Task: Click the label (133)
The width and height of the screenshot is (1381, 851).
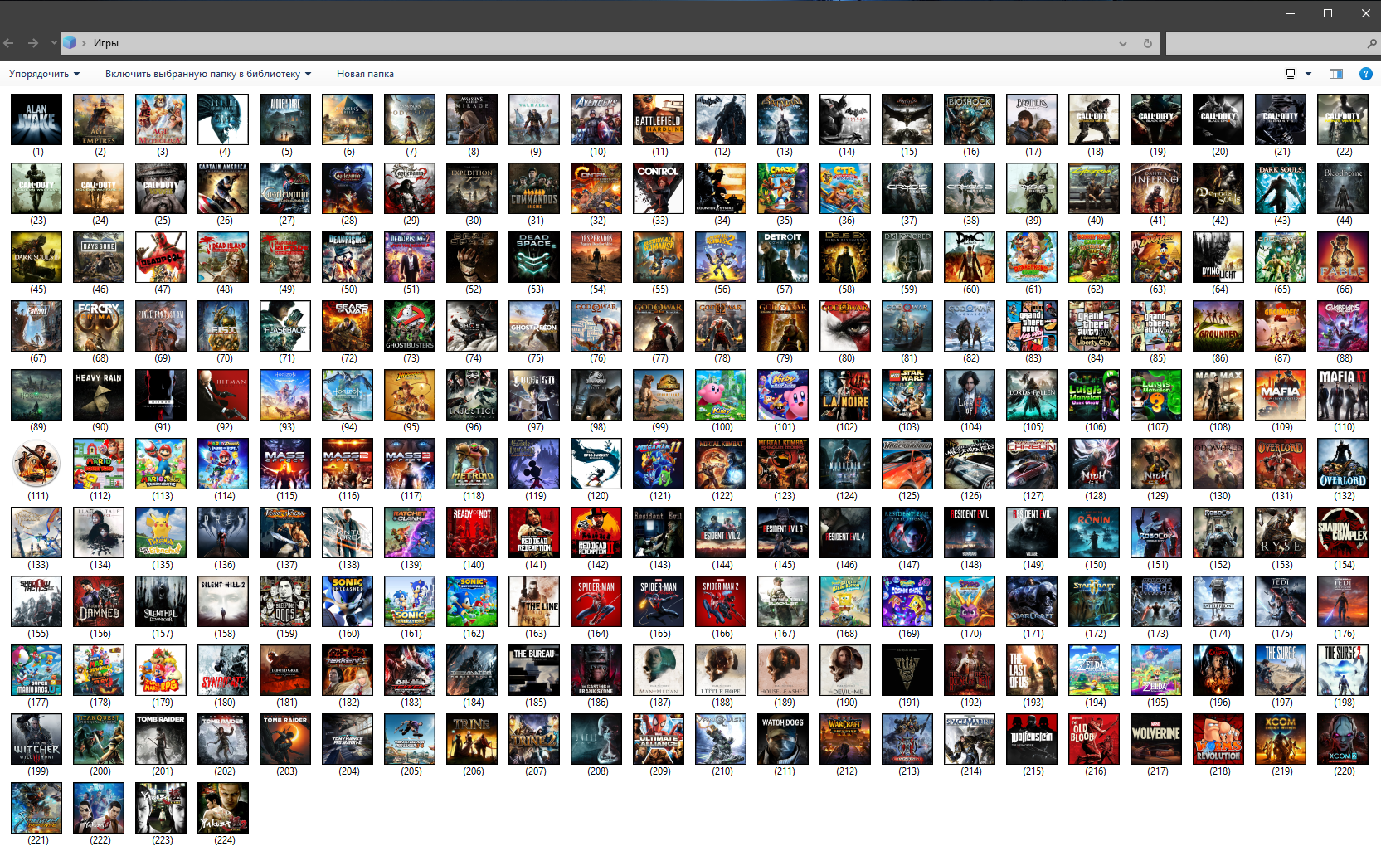Action: (x=38, y=565)
